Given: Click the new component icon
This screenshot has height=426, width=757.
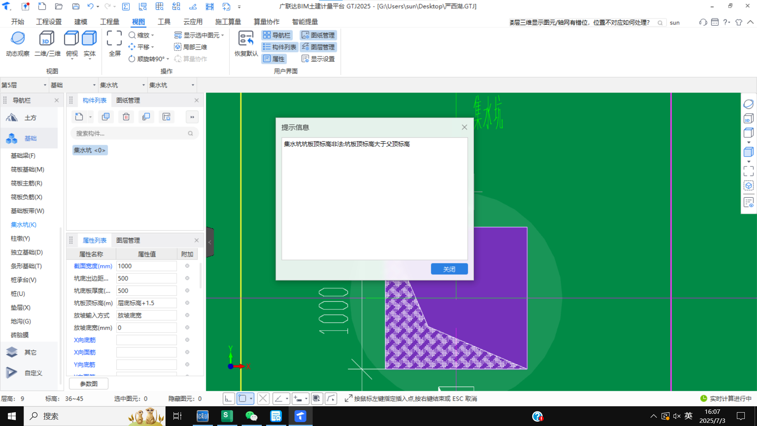Looking at the screenshot, I should (x=79, y=117).
